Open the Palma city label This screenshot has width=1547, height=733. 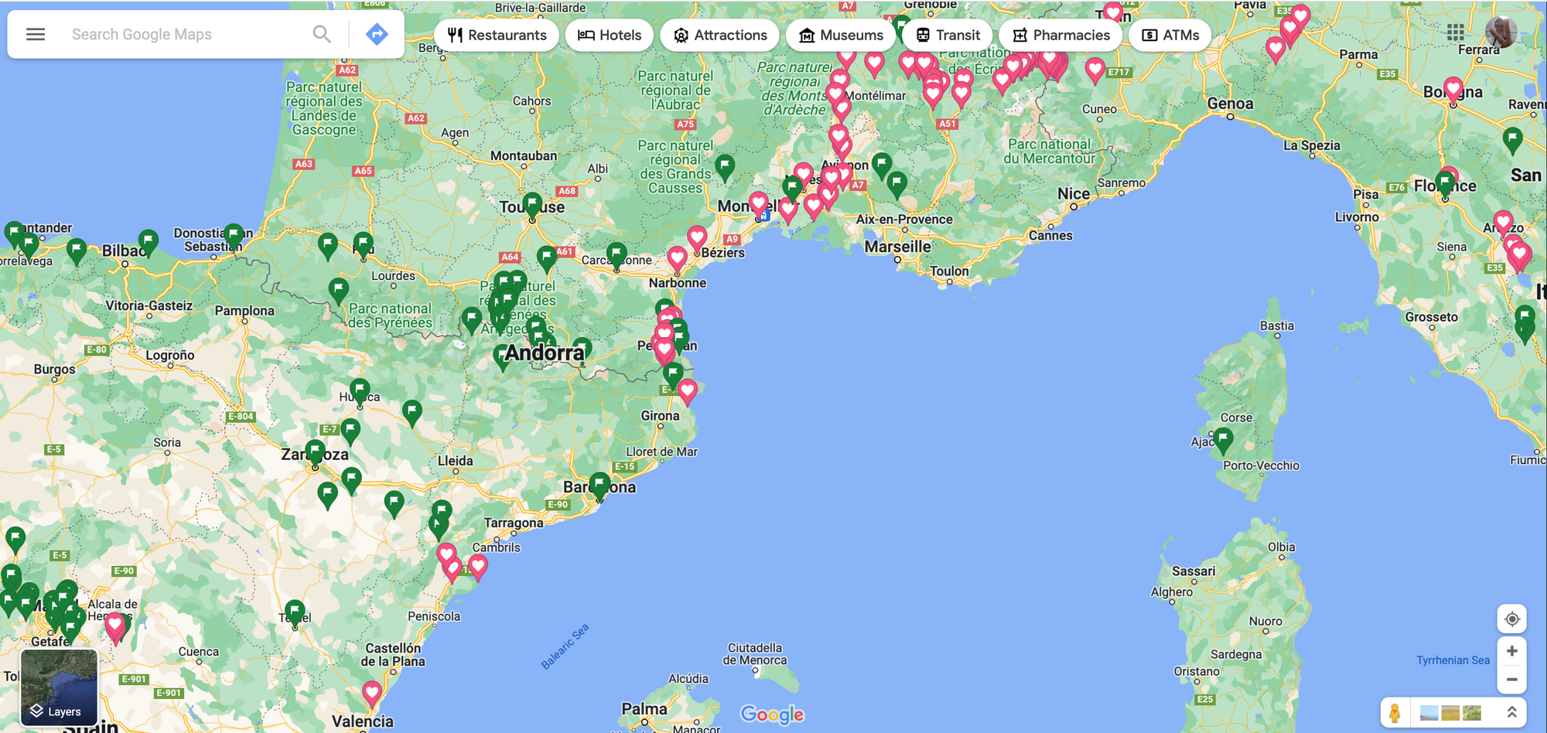pyautogui.click(x=644, y=708)
